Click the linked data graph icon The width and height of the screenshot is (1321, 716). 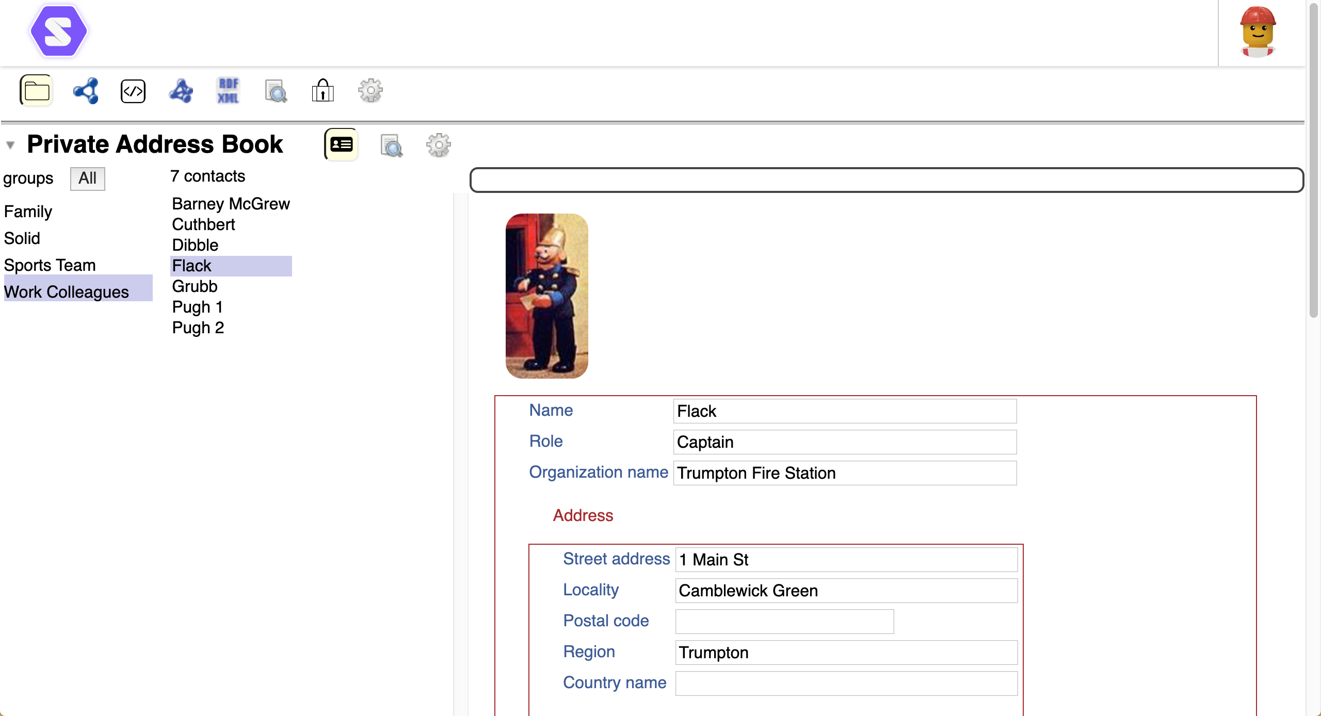[85, 90]
